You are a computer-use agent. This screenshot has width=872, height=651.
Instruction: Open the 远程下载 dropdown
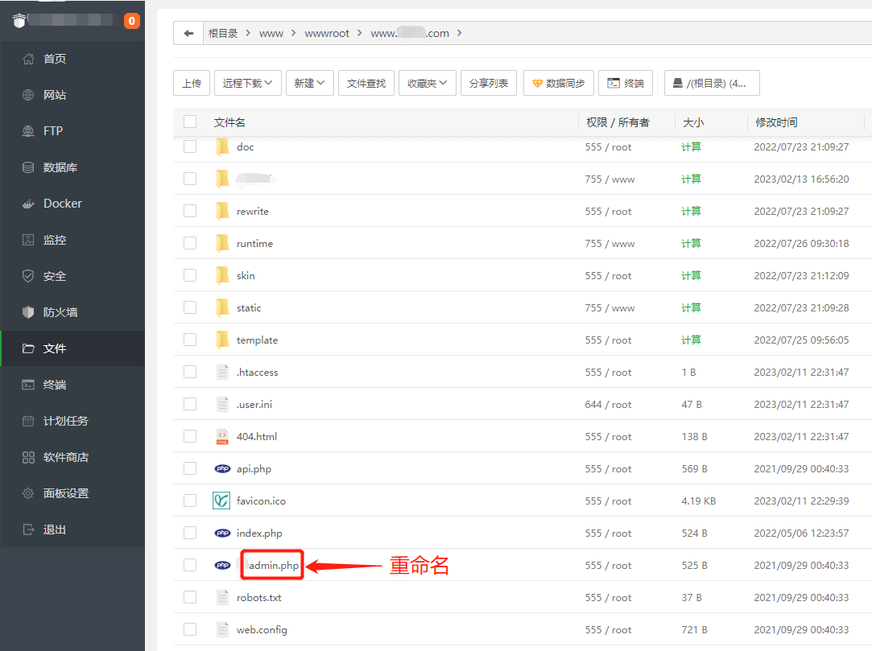click(x=247, y=84)
